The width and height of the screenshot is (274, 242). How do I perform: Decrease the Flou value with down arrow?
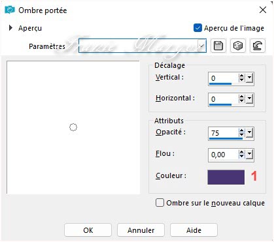[x=242, y=157]
